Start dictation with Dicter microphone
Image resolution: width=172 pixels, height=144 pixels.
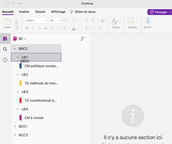[x=148, y=21]
